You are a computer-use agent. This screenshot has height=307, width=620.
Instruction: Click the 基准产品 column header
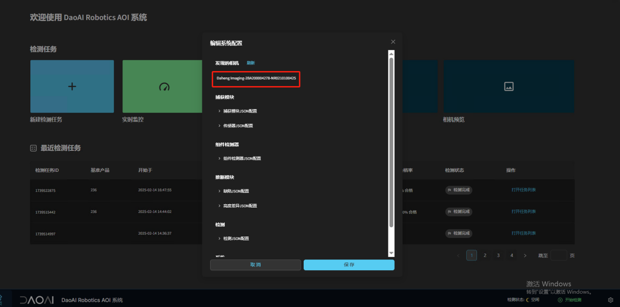pos(100,170)
